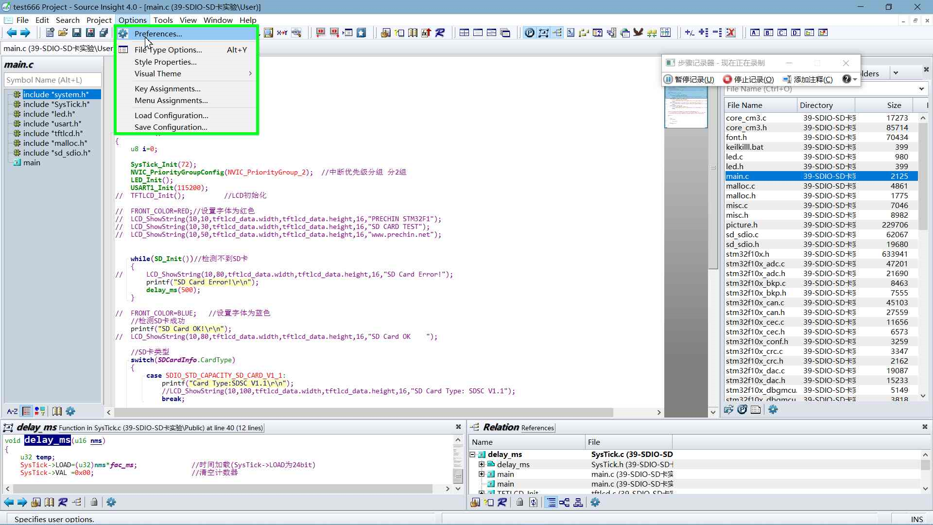Screen dimensions: 933x525
Task: Click the minus collapse-all outline icon
Action: coord(717,33)
